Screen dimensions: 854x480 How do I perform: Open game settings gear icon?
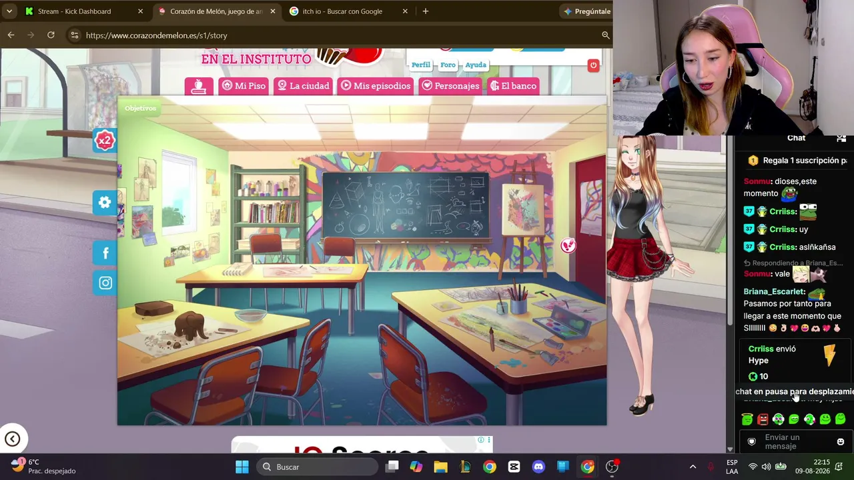105,203
